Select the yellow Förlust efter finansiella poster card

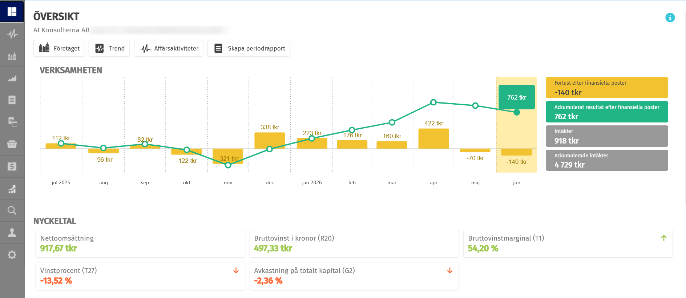tap(607, 88)
